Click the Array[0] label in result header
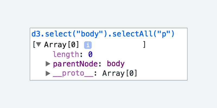 [62, 45]
